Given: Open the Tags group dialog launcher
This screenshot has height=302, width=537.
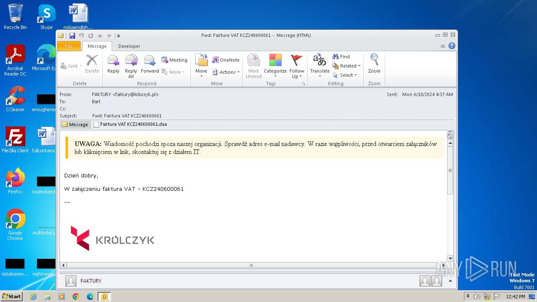Looking at the screenshot, I should point(303,84).
